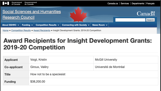Select the co-applicant name Giroux, Valéry
Screen dimensions: 161x91
[39, 67]
